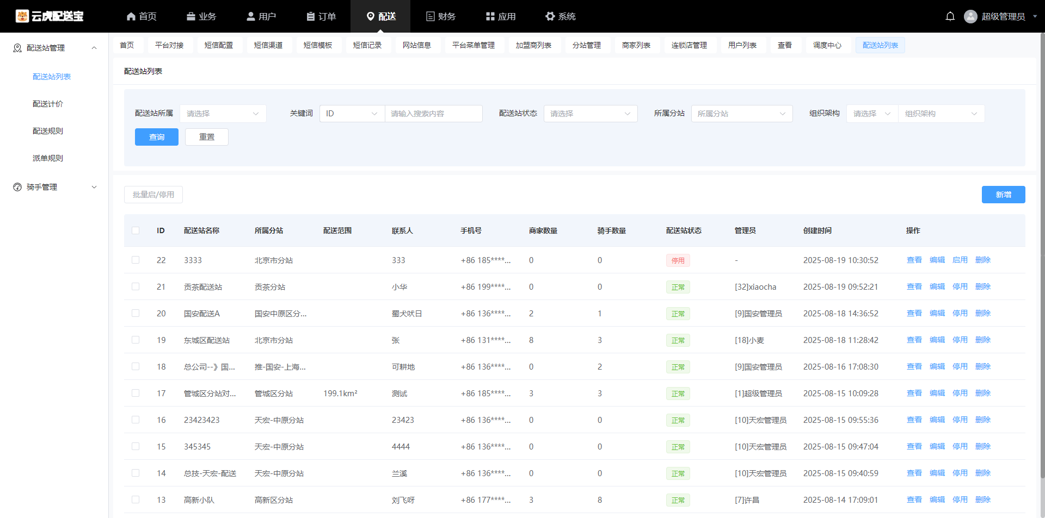Select the checkbox for row ID 22
The image size is (1045, 518).
136,260
